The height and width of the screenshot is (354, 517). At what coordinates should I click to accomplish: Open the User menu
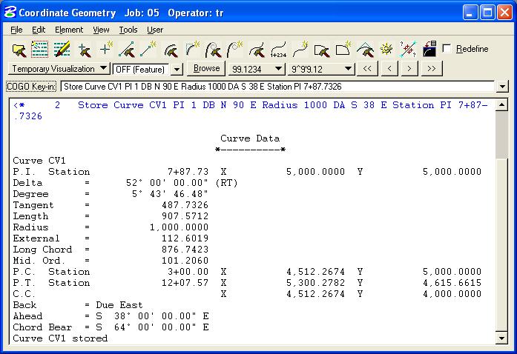coord(155,30)
